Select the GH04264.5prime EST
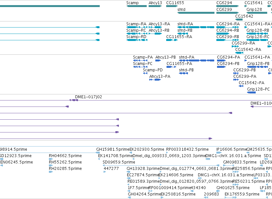This screenshot has width=272, height=199. click(x=129, y=197)
